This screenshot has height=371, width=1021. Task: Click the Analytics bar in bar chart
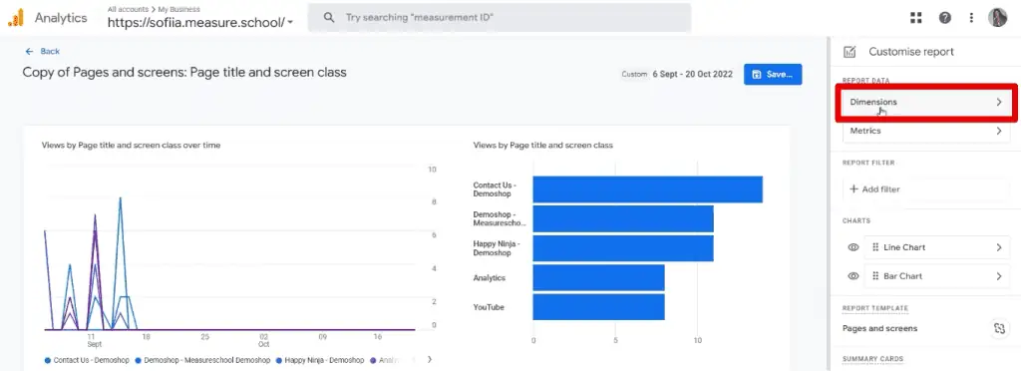(598, 278)
